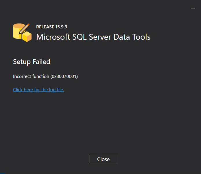The width and height of the screenshot is (201, 174).
Task: Click the Microsoft SQL Server Data Tools title
Action: click(93, 37)
